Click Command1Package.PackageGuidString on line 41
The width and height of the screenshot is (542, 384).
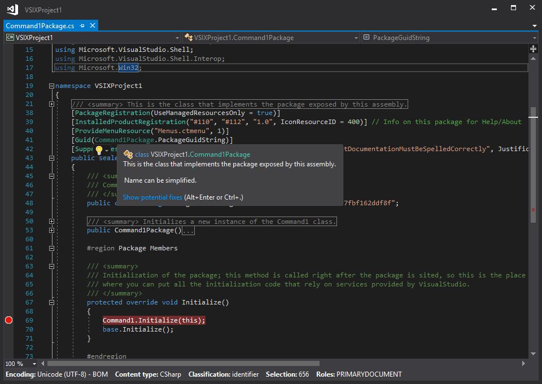point(160,140)
